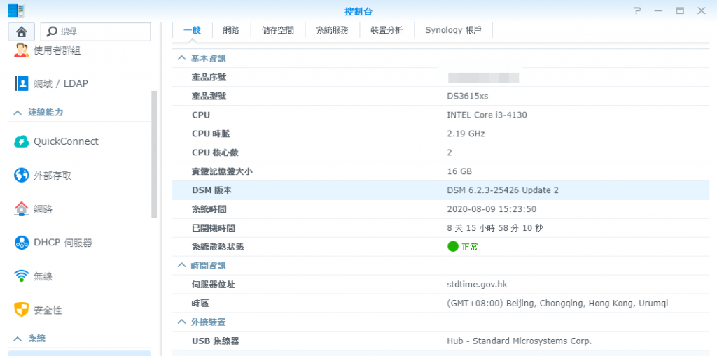Click the Control Panel app icon in title bar
Screen dimensions: 717x356
click(16, 10)
